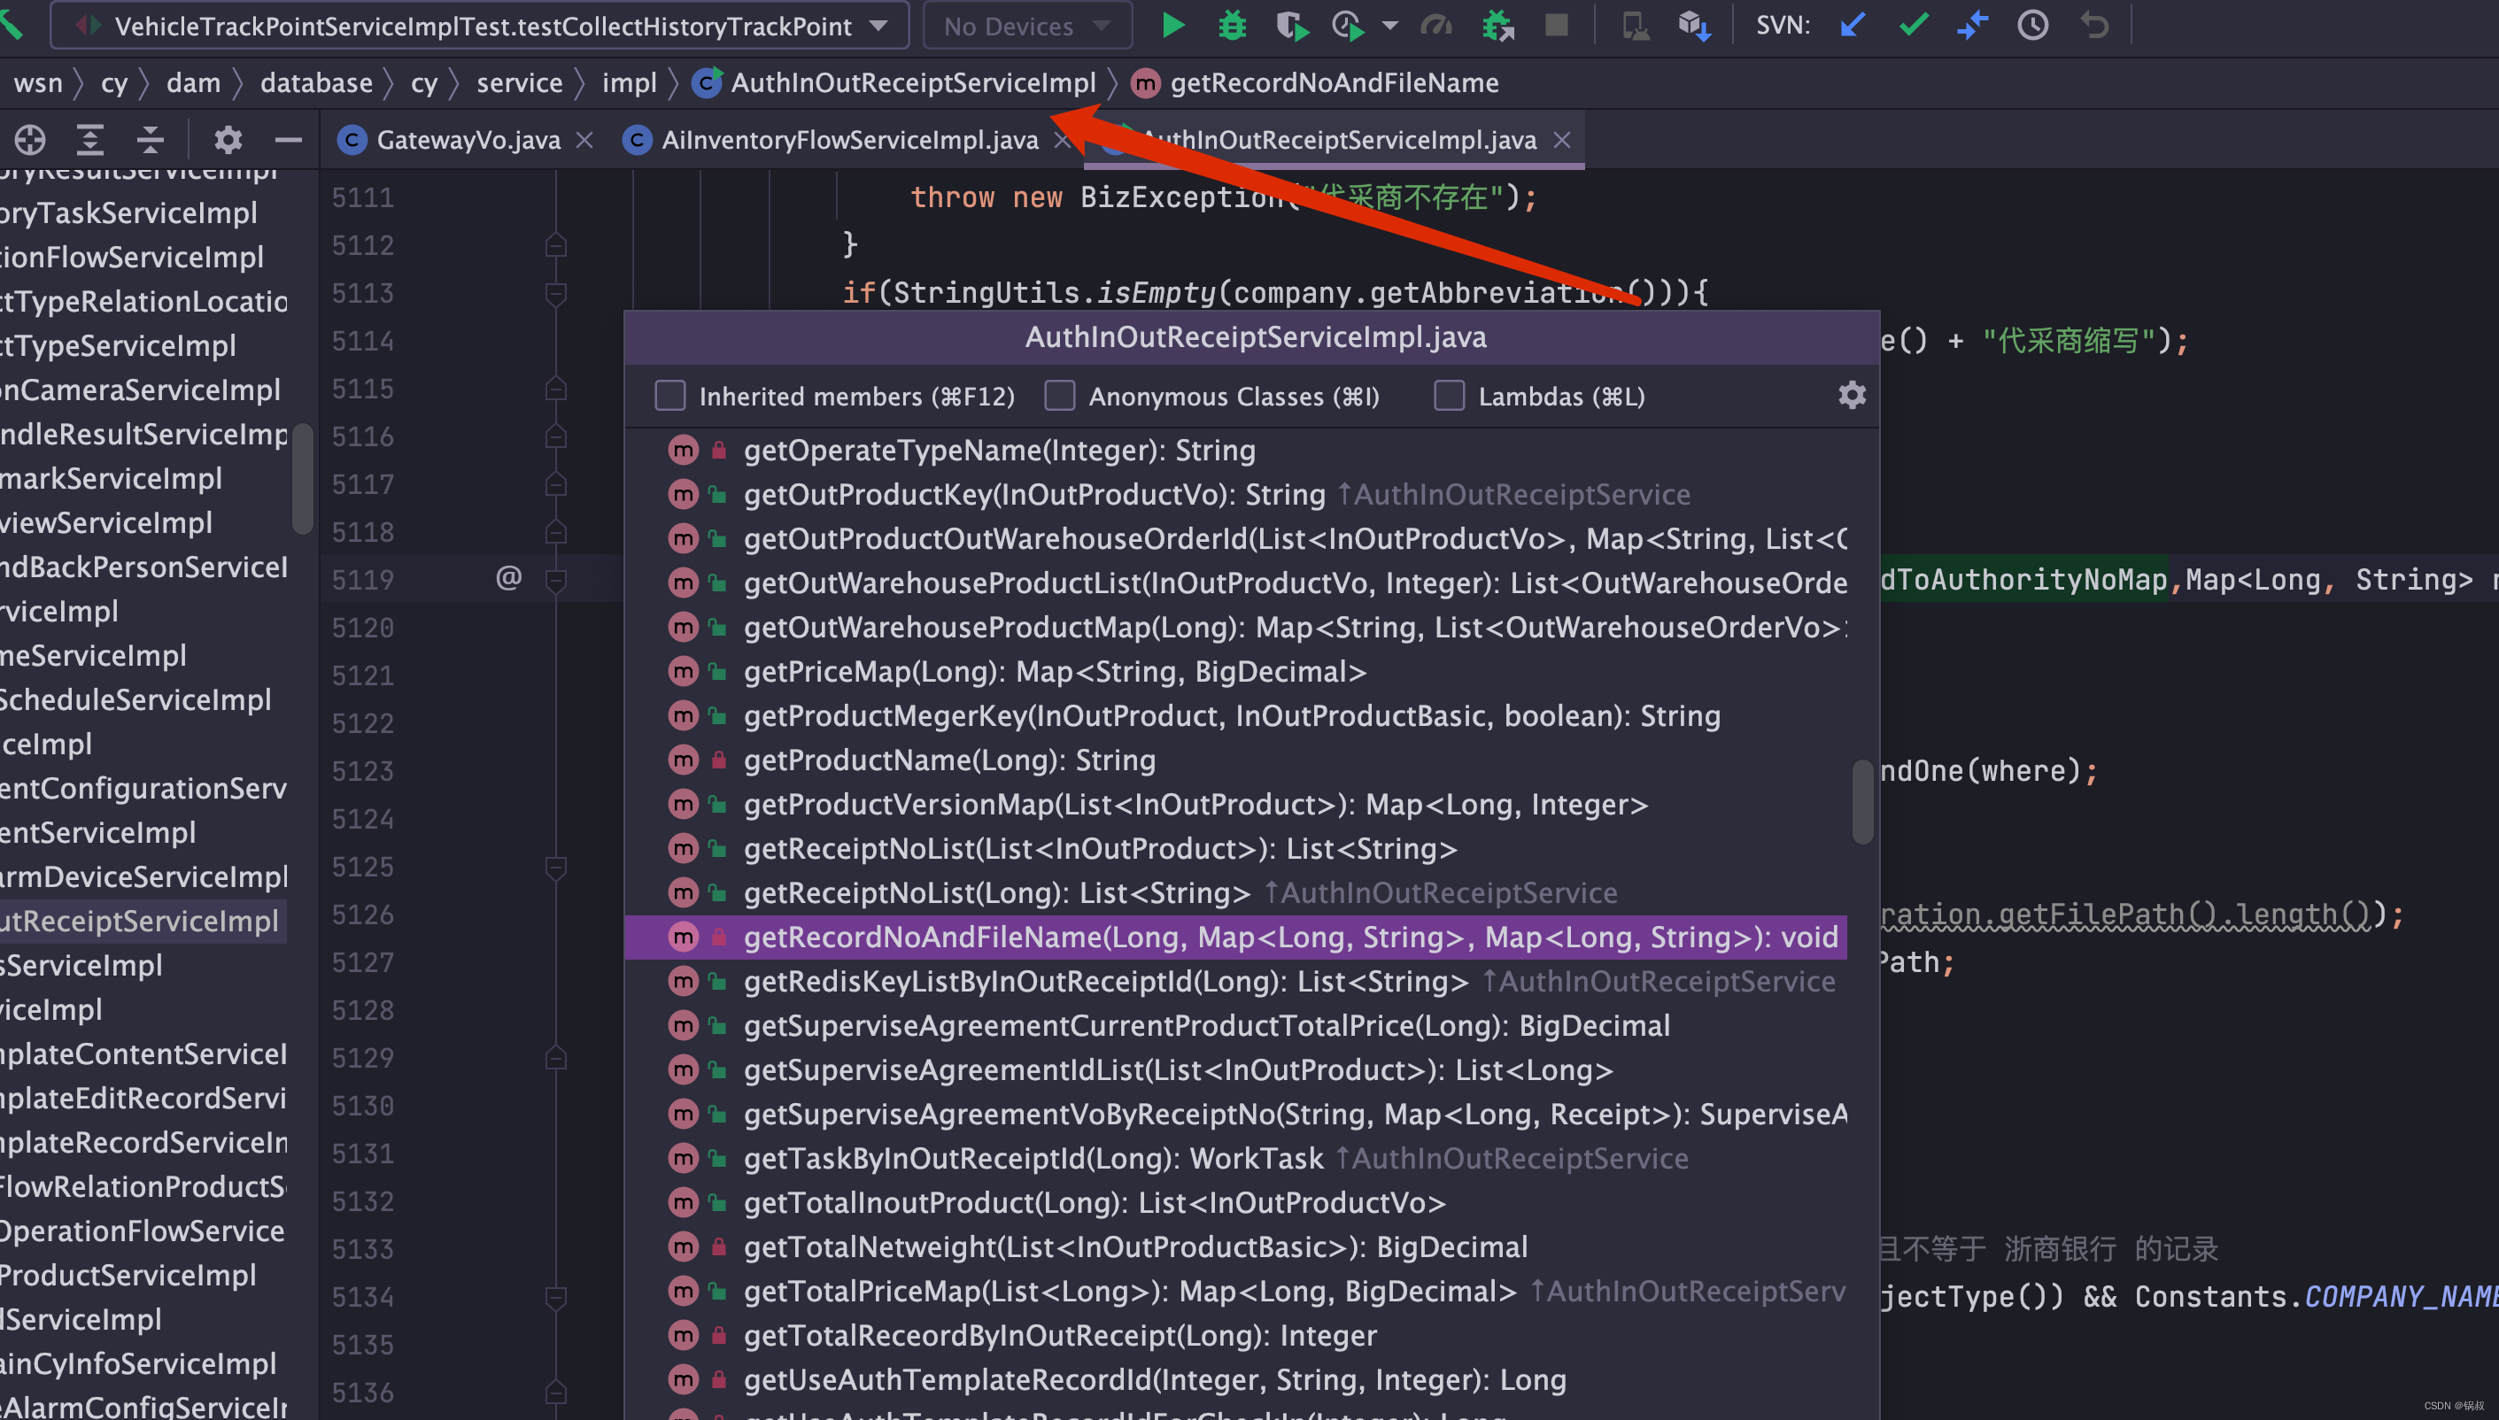Click SVN Commit checkmark icon
This screenshot has height=1420, width=2499.
pos(1913,26)
